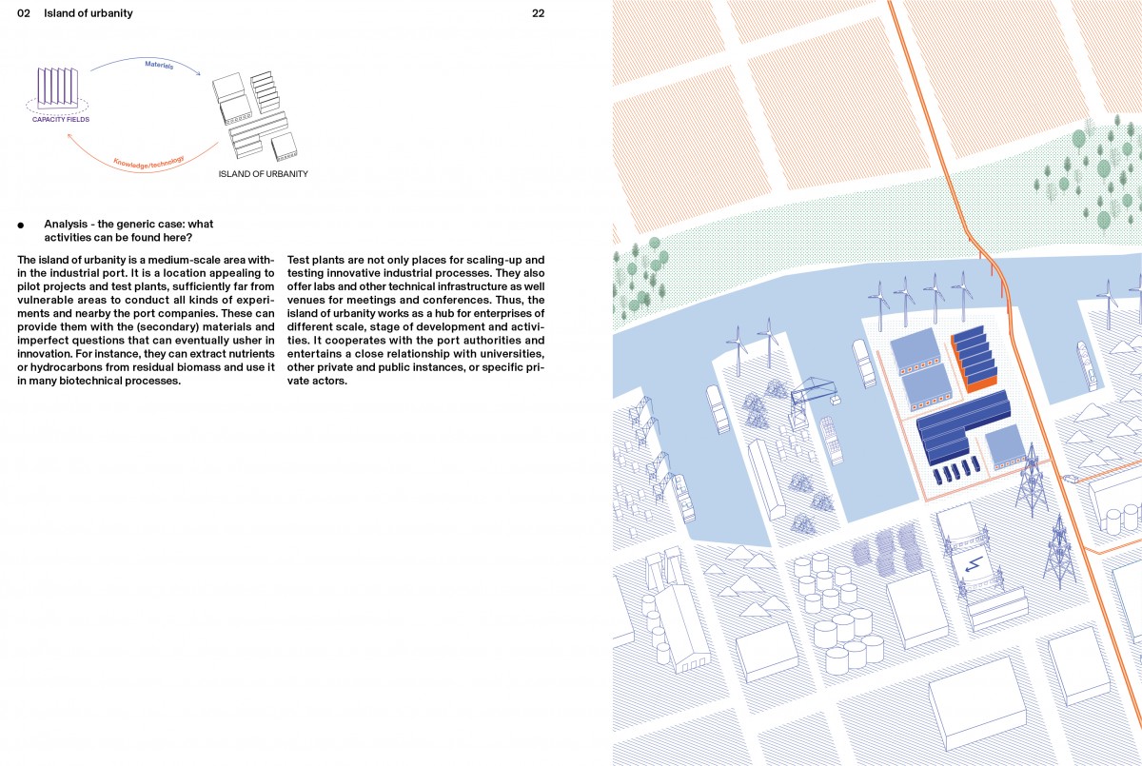Click the 'ISLAND OF URBANITY' caption text
Viewport: 1142px width, 766px height.
tap(263, 174)
